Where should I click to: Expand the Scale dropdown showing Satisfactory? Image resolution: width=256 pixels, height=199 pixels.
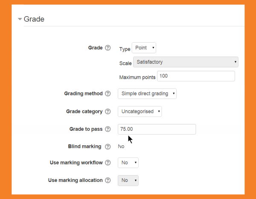tap(186, 62)
